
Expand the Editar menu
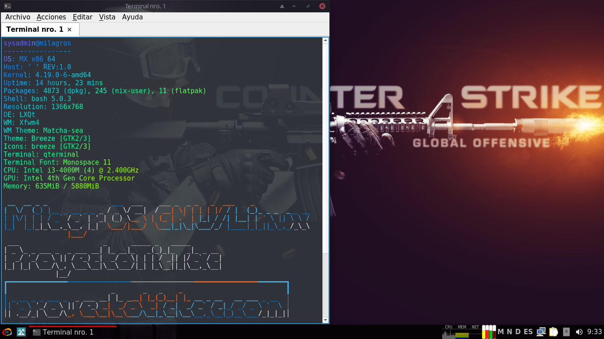(82, 17)
